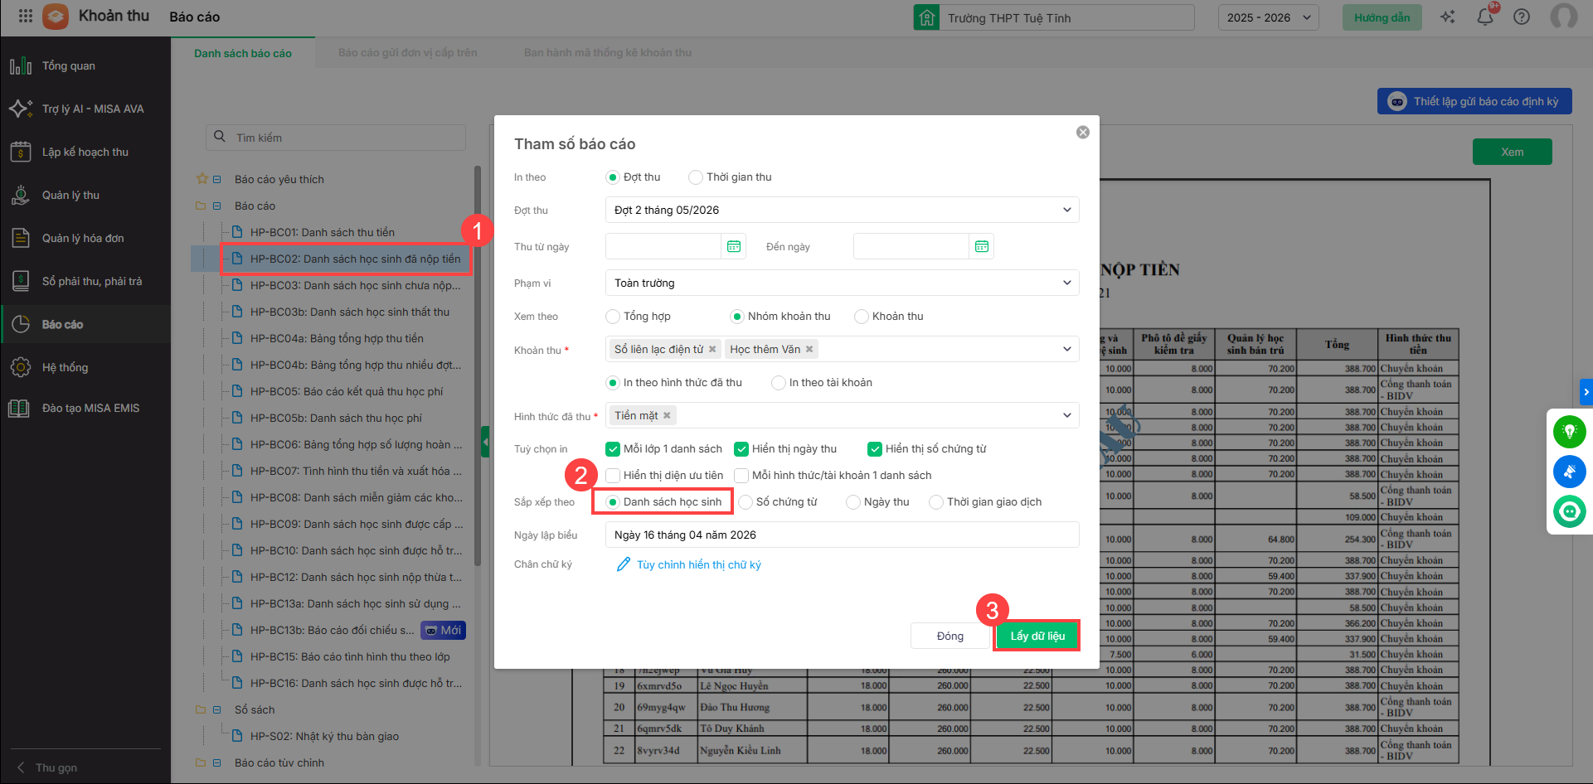Open calendar picker for Thu từ ngày
Viewport: 1593px width, 784px height.
734,246
